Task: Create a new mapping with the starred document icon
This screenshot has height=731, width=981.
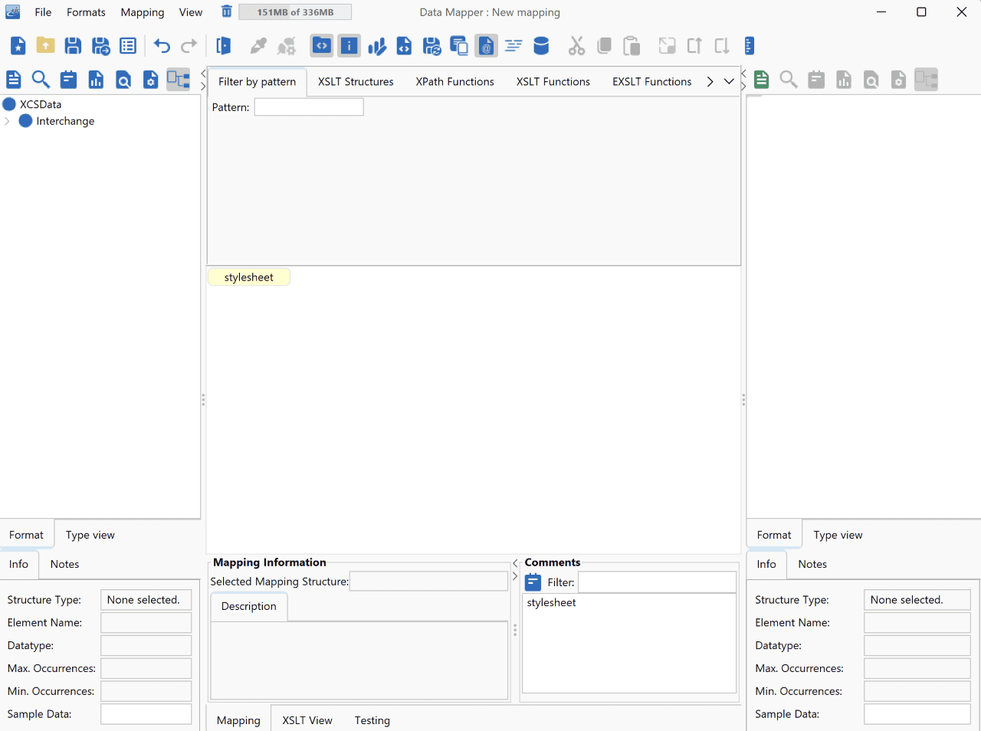Action: click(x=18, y=46)
